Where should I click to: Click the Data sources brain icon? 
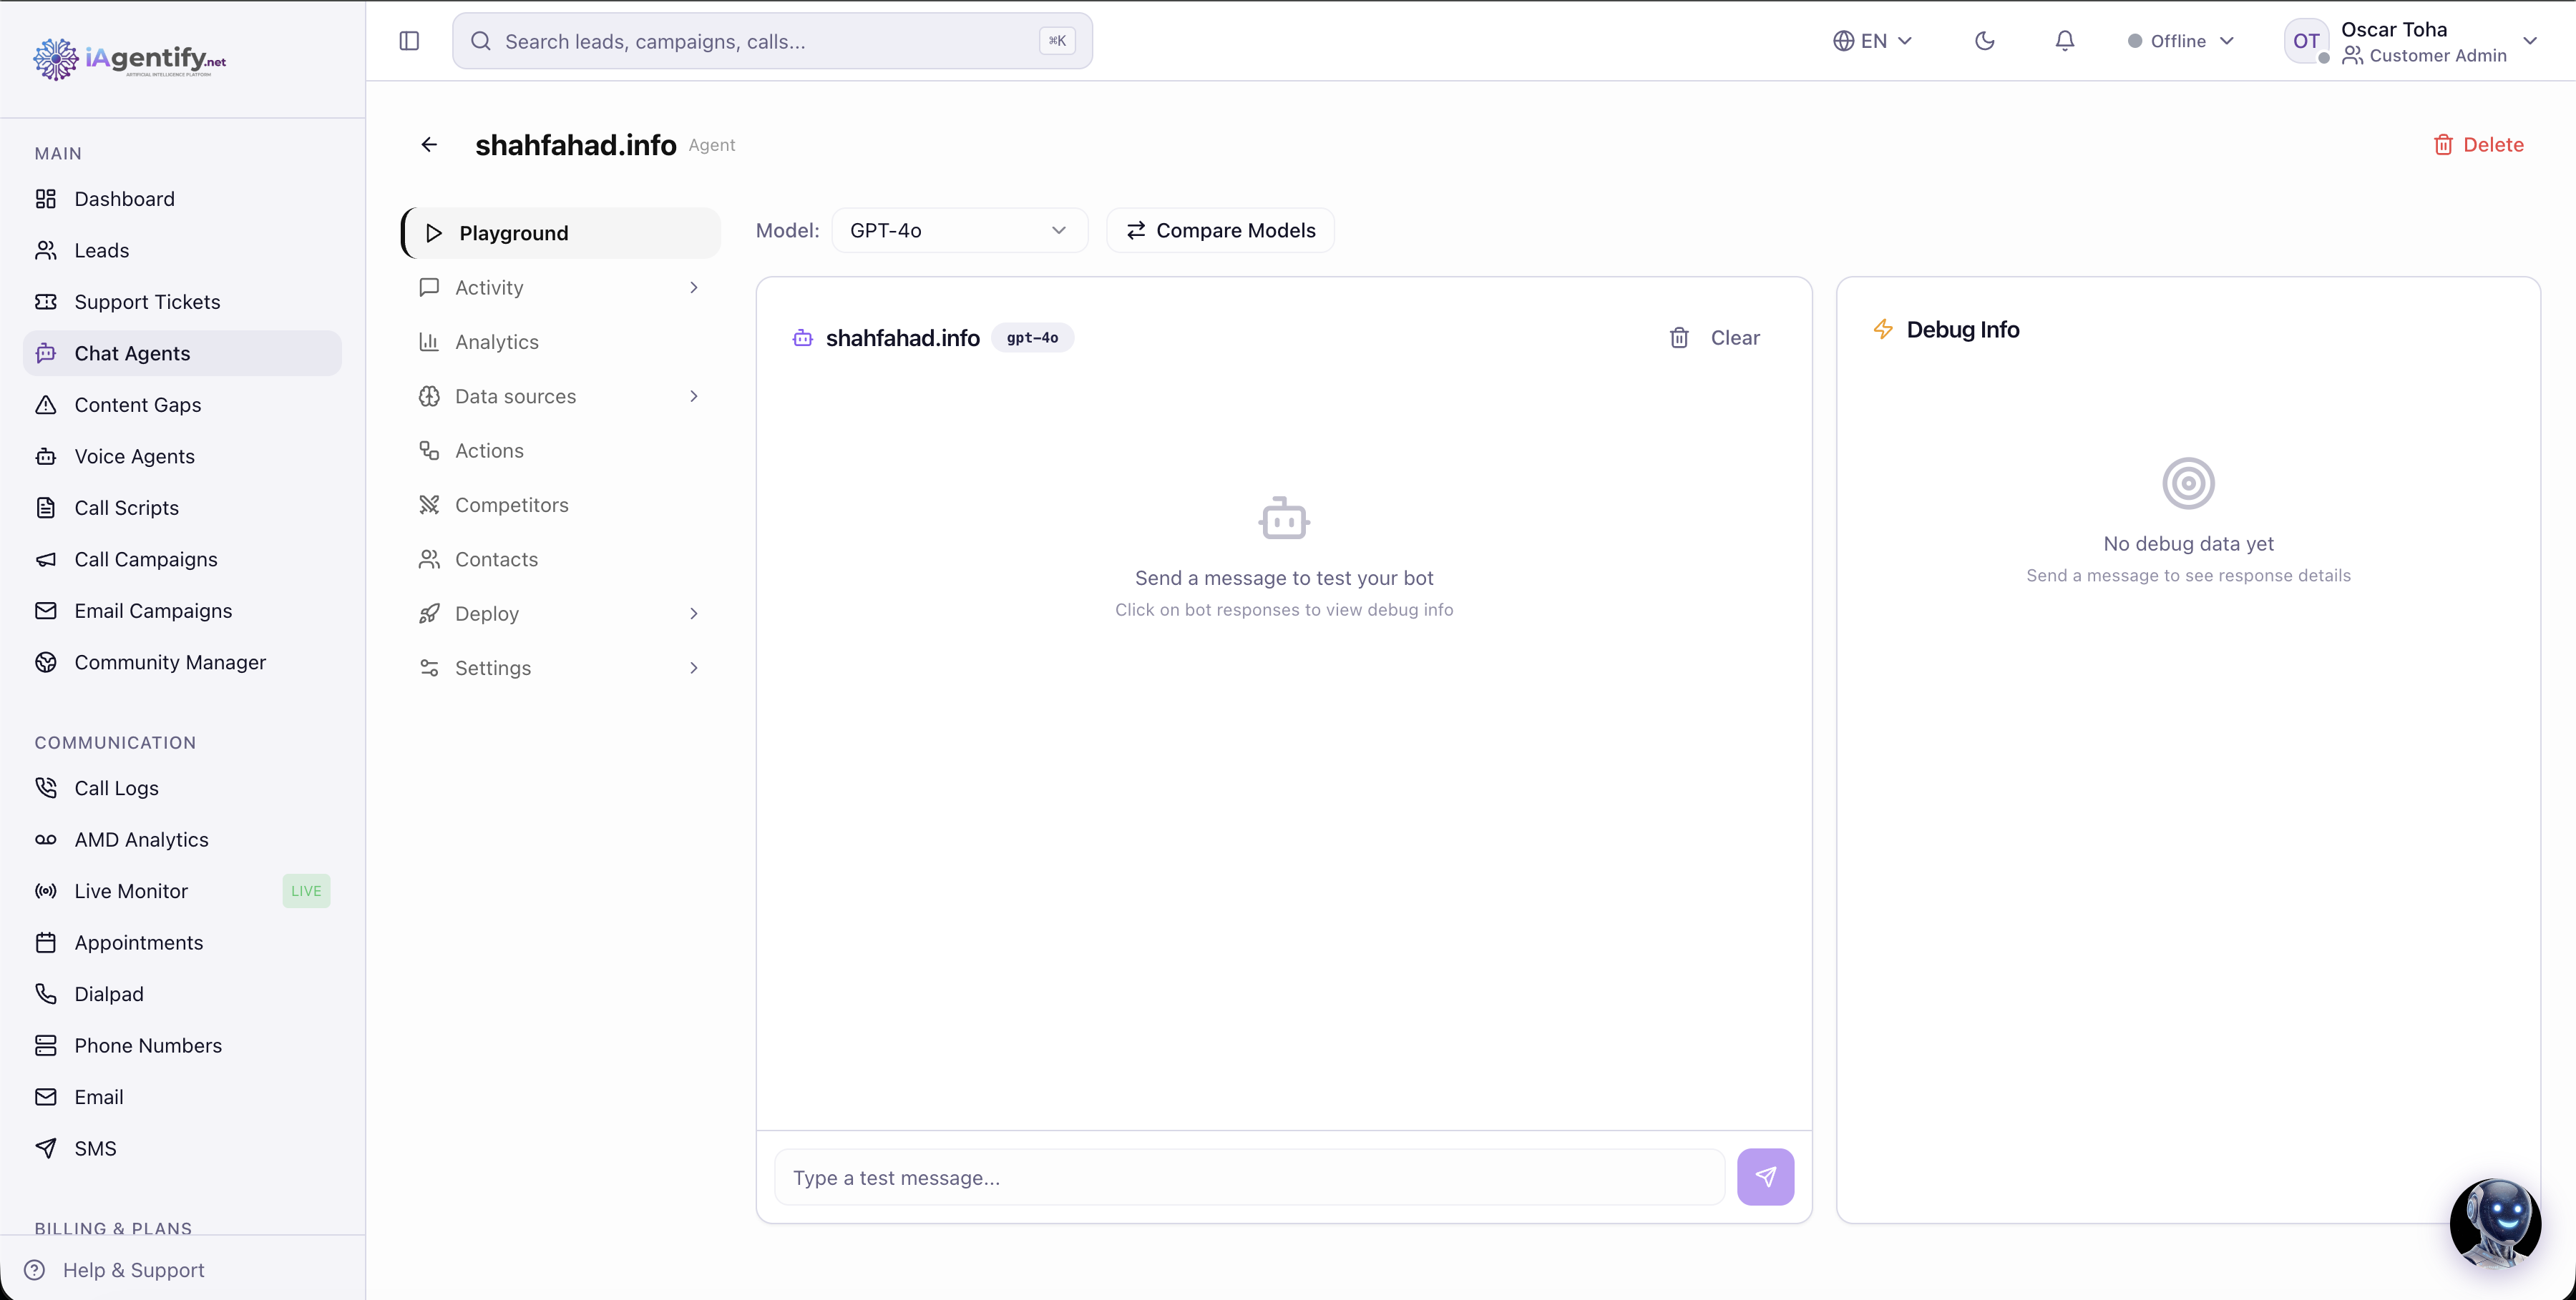click(429, 397)
